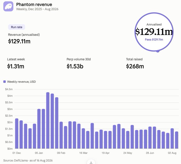181x164 pixels.
Task: Click the 'Latest week' label
Action: 16,59
